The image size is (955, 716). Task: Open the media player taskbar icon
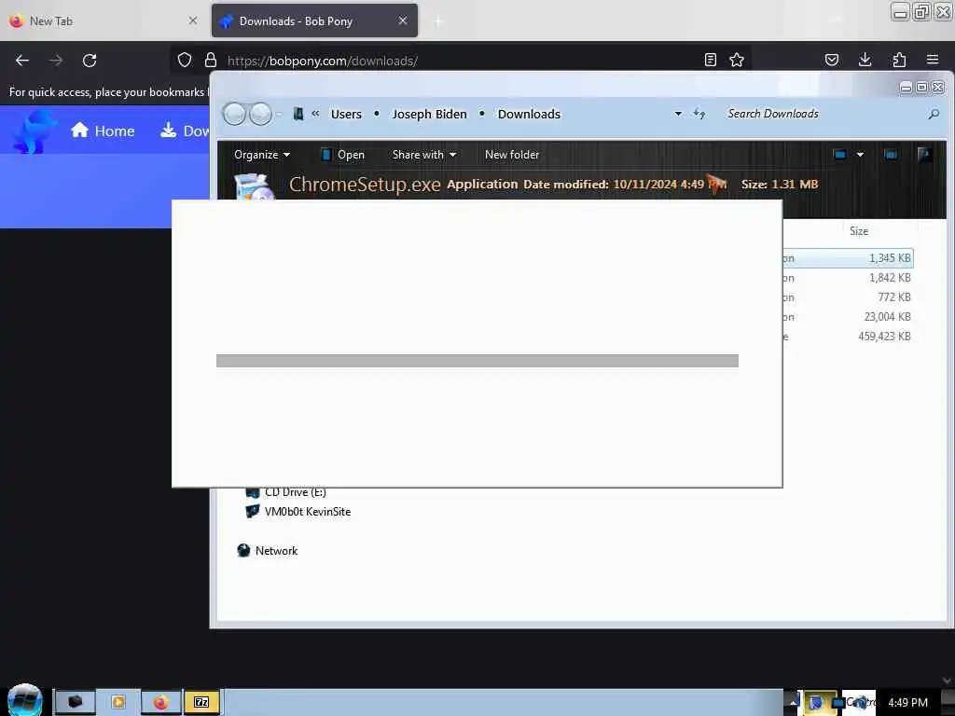pos(118,702)
